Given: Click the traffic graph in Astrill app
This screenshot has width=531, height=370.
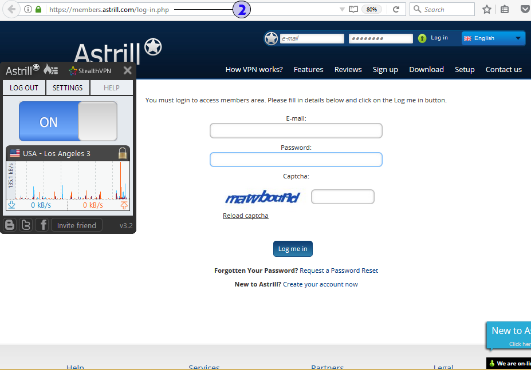Looking at the screenshot, I should 68,180.
